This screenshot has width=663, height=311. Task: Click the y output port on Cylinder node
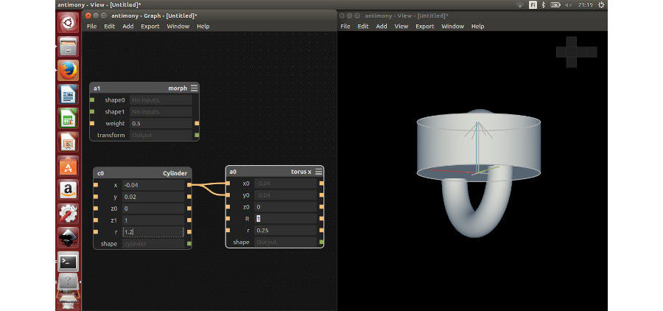coord(189,197)
